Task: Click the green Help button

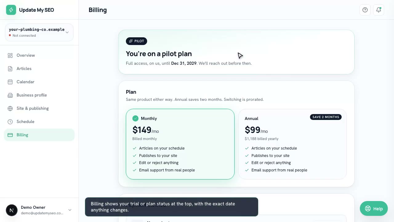Action: 374,209
